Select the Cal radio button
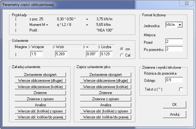This screenshot has height=129, width=196. click(x=122, y=55)
